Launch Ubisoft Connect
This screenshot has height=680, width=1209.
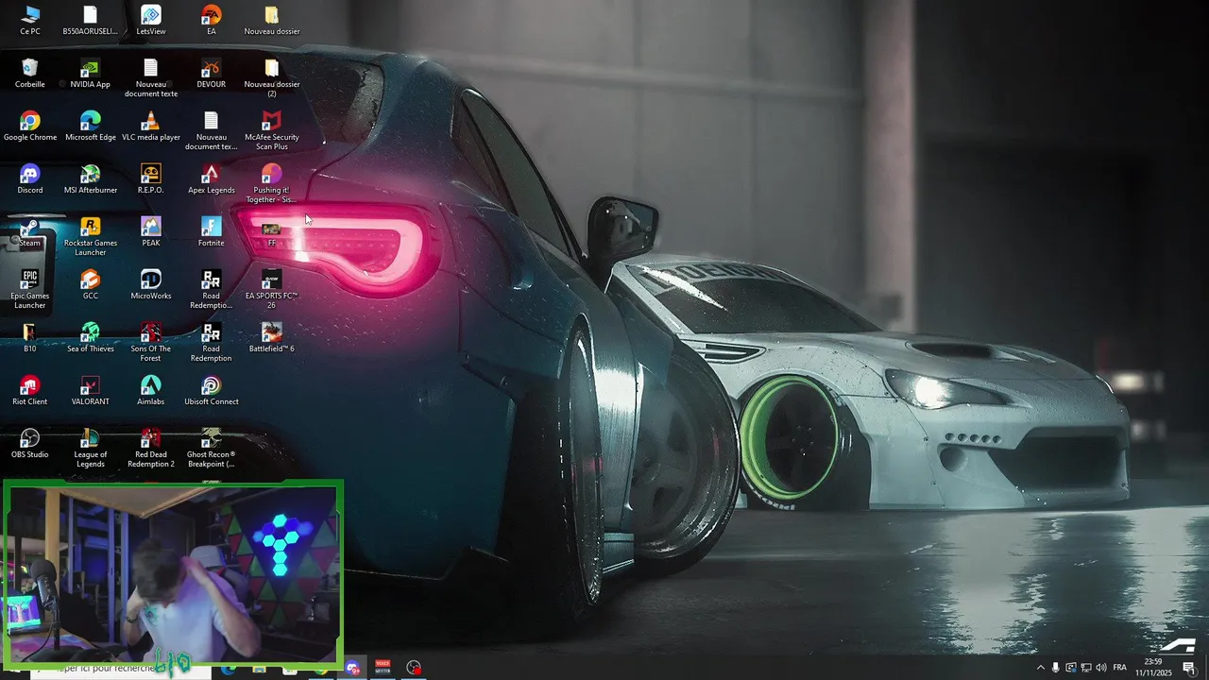coord(212,391)
